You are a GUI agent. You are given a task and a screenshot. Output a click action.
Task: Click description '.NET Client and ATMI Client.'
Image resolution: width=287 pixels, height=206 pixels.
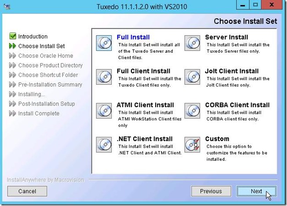150,153
